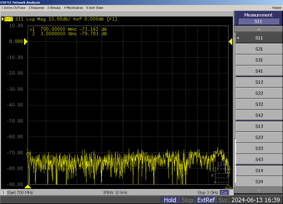Screen dimensions: 283x204
Task: Click the marker 1 triangle at 700 MHz
Action: 28,154
